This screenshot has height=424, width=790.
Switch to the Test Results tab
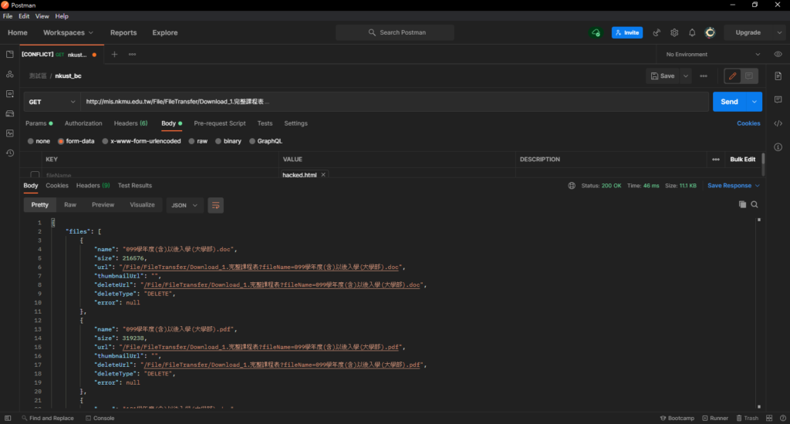134,186
